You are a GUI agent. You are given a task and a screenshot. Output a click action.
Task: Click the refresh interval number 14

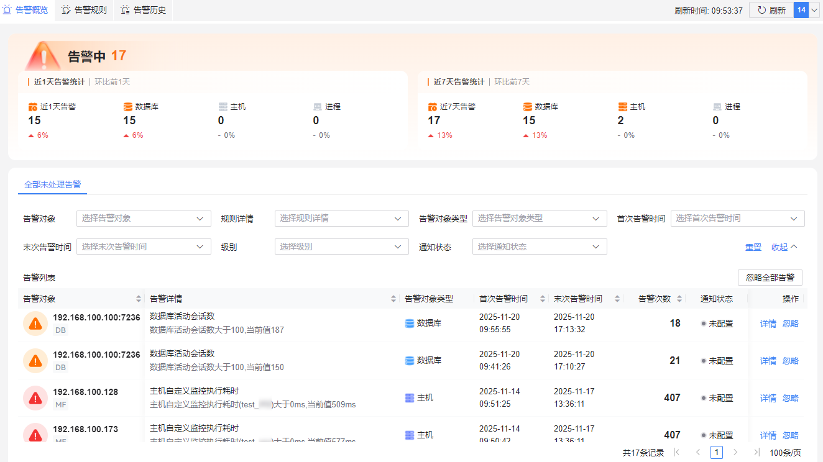click(x=801, y=10)
